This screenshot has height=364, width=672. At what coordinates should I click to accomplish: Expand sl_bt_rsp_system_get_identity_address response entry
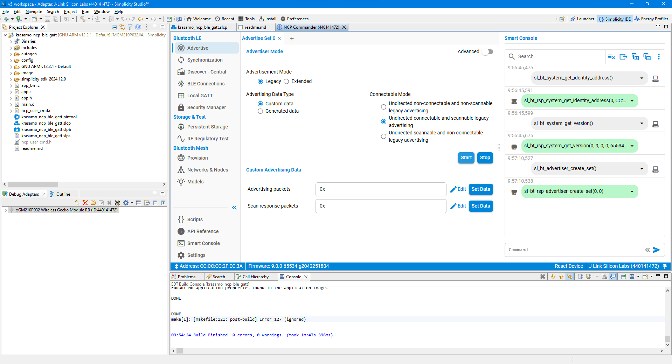[x=632, y=101]
